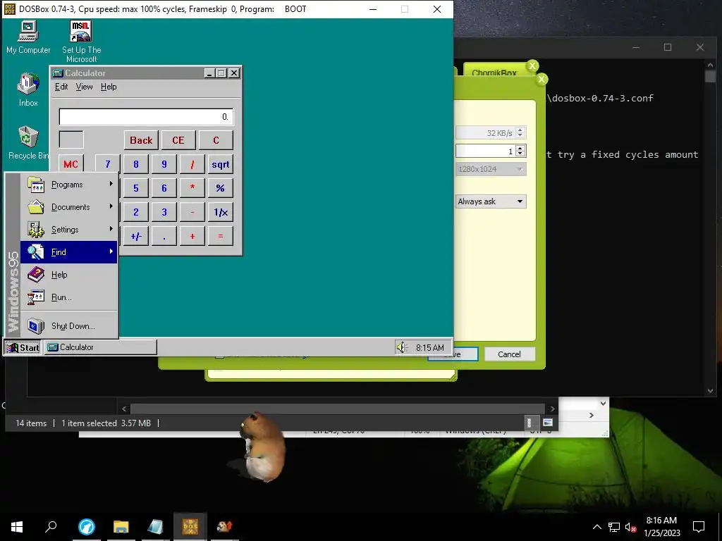The width and height of the screenshot is (722, 541).
Task: Click the Run icon in Start menu
Action: [35, 297]
